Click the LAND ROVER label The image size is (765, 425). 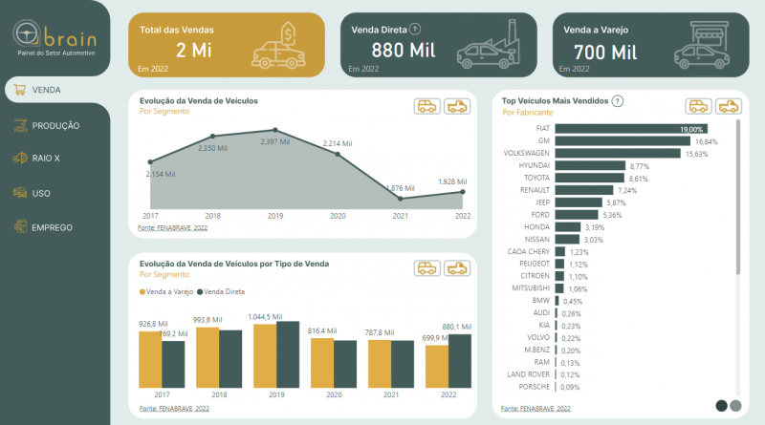[x=529, y=374]
